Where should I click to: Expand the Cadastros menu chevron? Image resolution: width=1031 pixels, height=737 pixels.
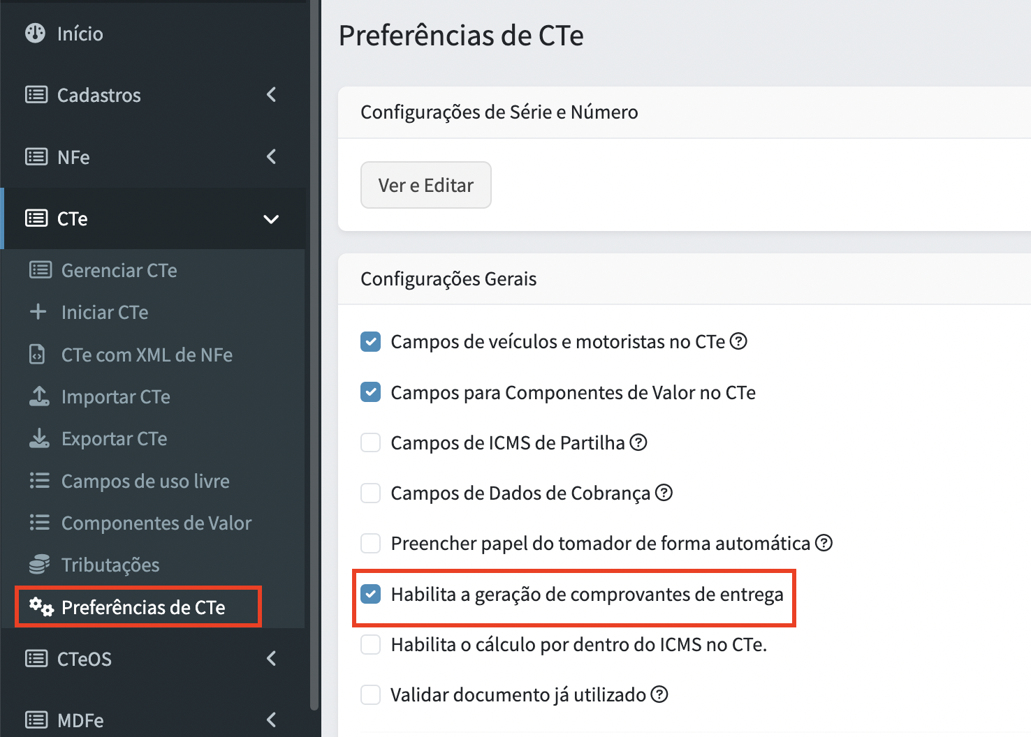(272, 94)
